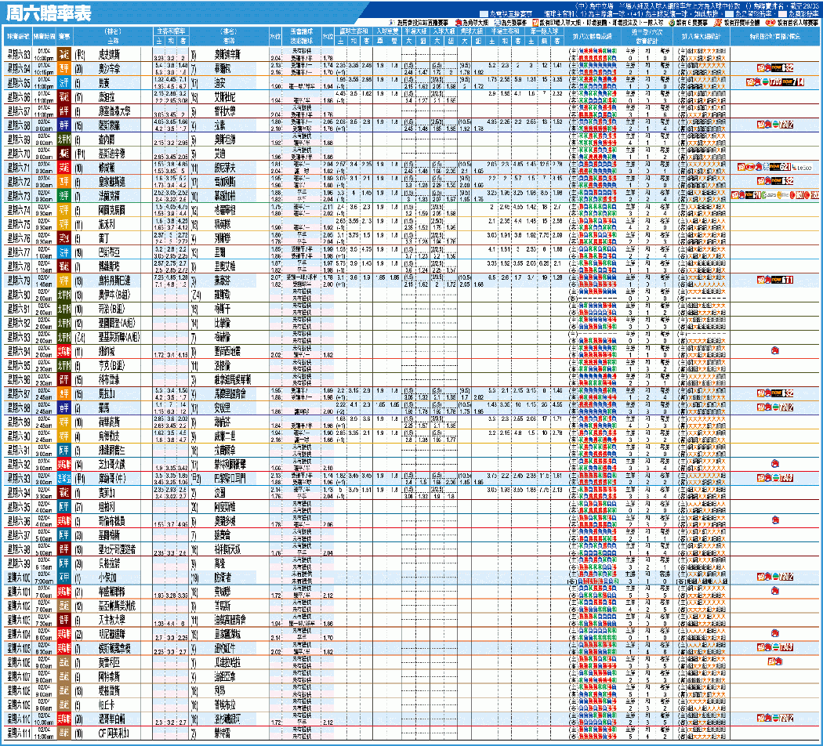823x746 pixels.
Task: Click the 入球單雙 column header
Action: point(387,31)
